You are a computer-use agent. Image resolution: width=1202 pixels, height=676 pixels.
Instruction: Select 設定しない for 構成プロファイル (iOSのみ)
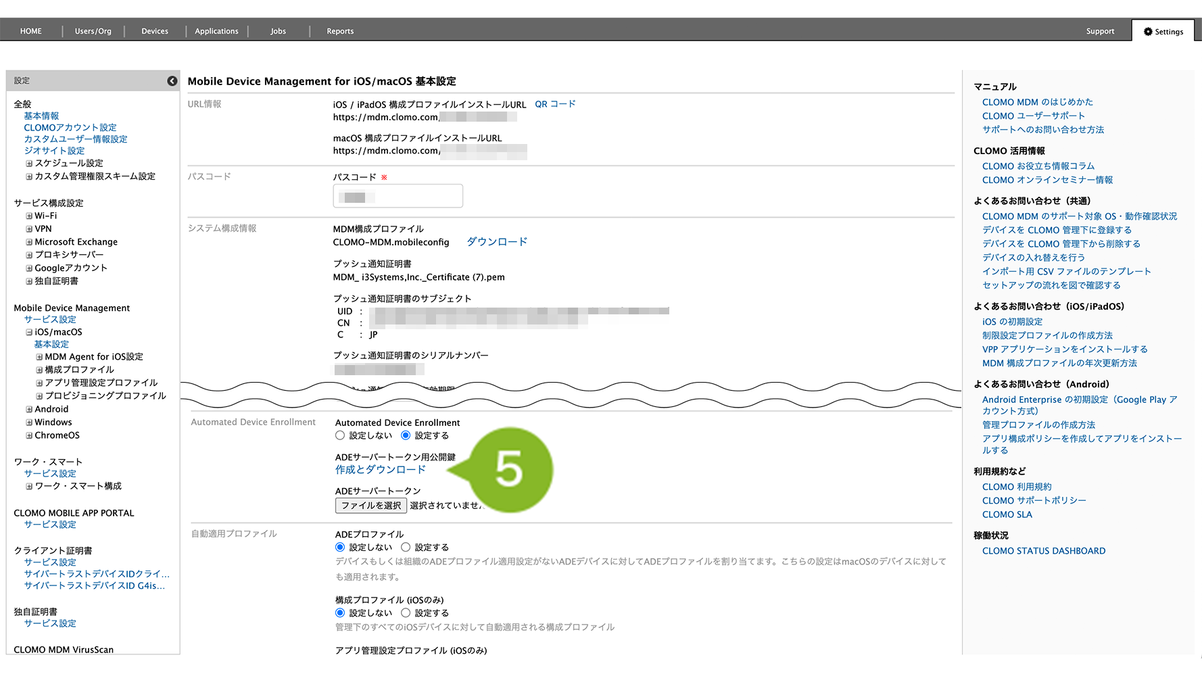[x=340, y=612]
